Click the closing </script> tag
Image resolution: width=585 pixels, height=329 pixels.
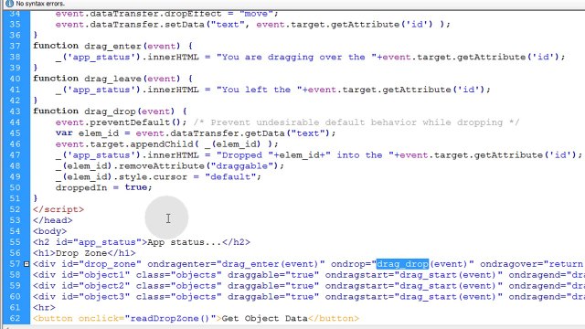(58, 209)
